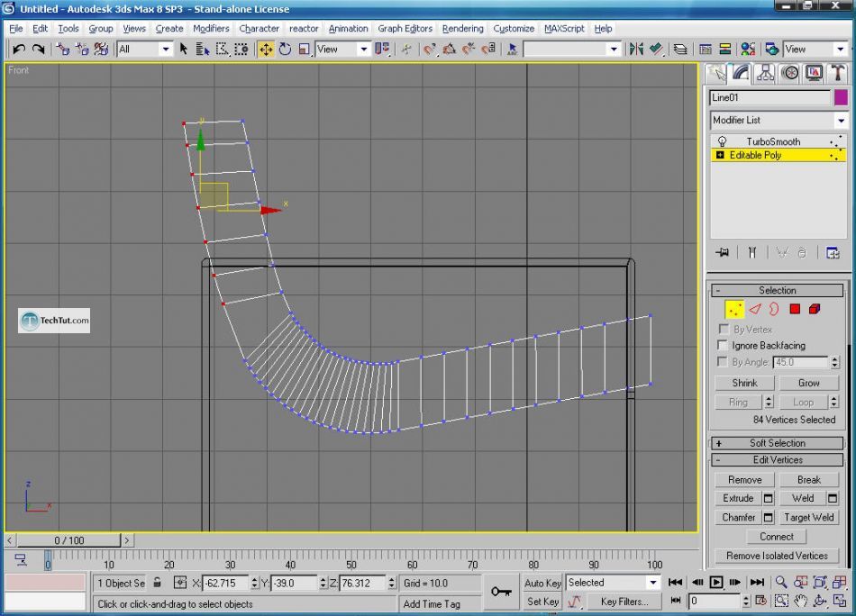Toggle Set Key animation mode

tap(542, 602)
